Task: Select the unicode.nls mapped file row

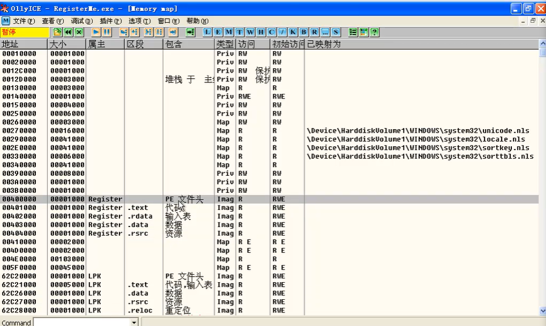Action: 269,131
